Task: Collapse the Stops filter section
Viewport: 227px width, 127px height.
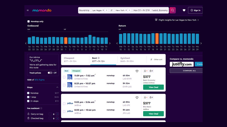Action: (57, 87)
